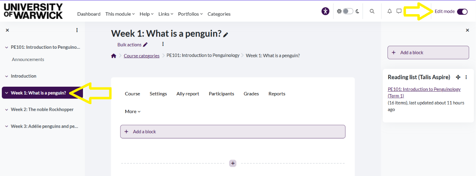476x176 pixels.
Task: Click the search magnifier icon
Action: pos(372,11)
